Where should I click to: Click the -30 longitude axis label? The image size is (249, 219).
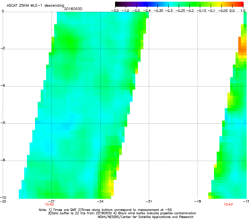click(3, 201)
